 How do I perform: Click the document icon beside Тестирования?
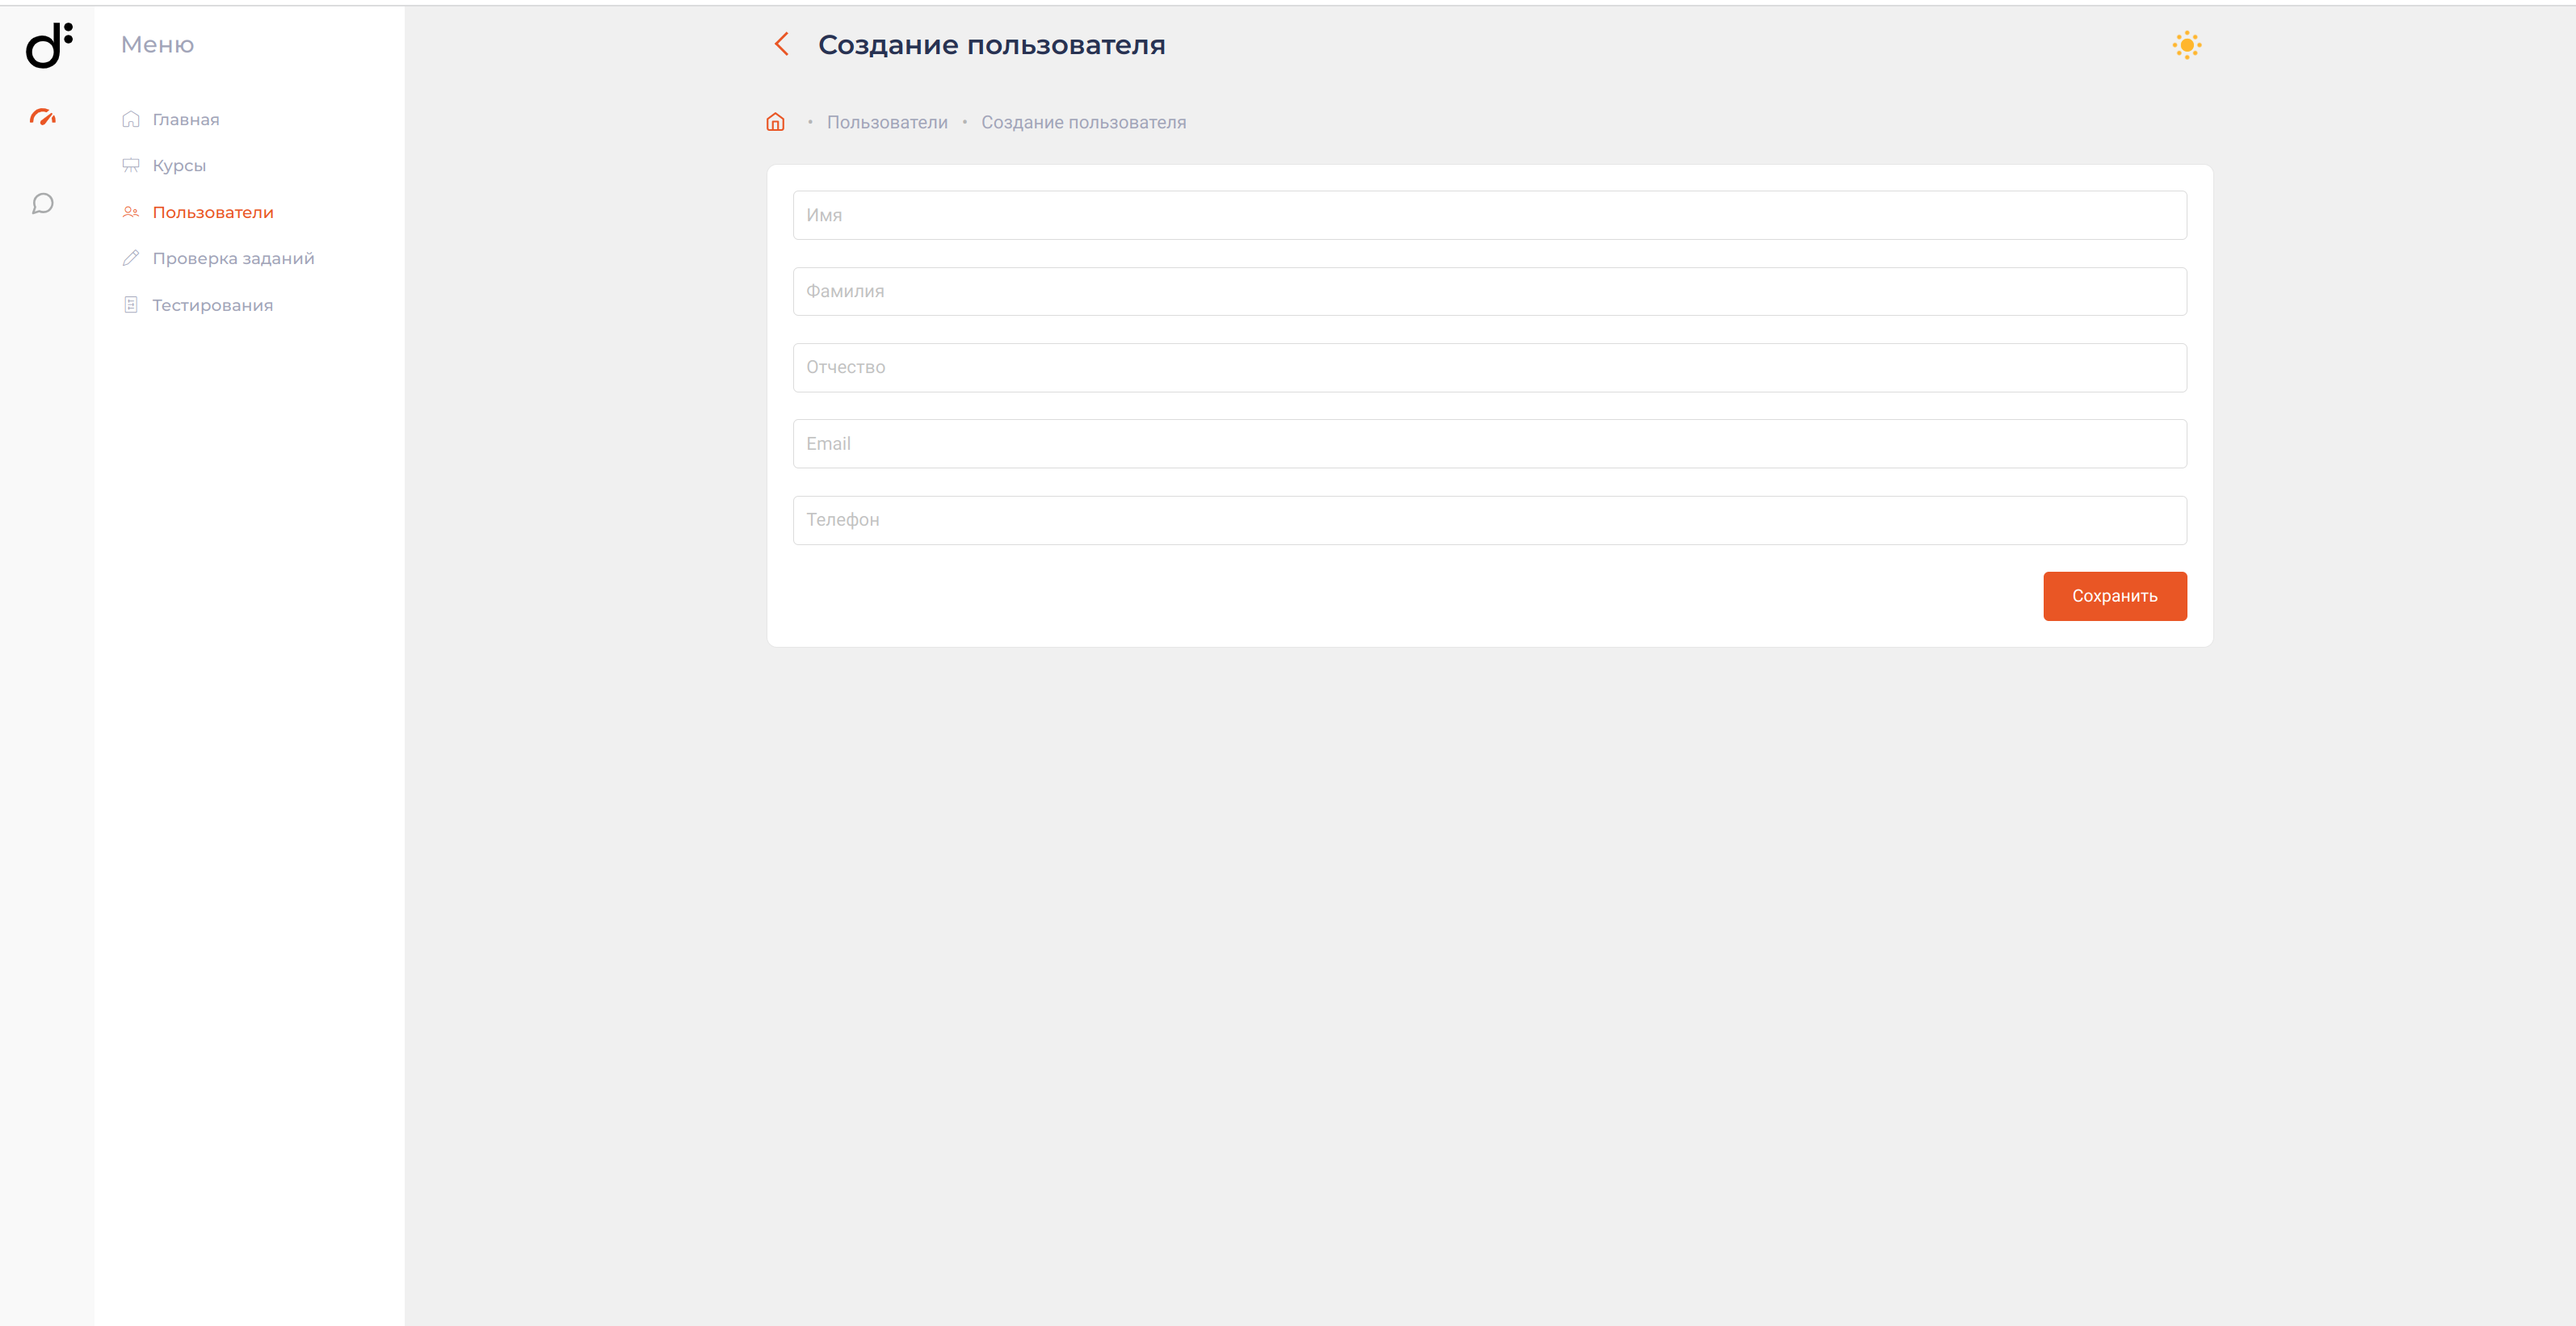click(131, 305)
